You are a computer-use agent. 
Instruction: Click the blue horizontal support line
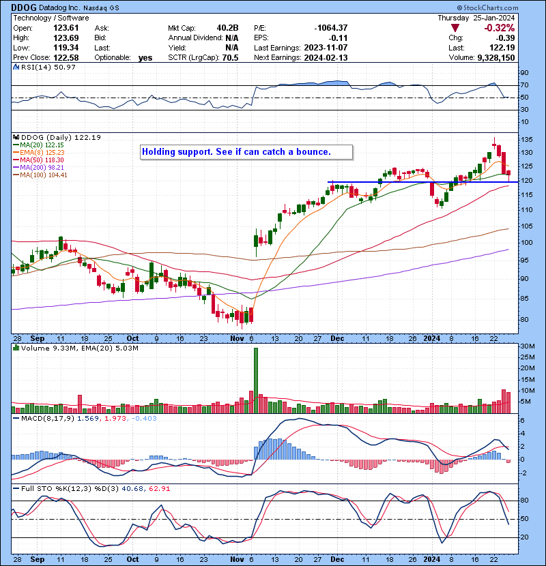click(x=422, y=182)
